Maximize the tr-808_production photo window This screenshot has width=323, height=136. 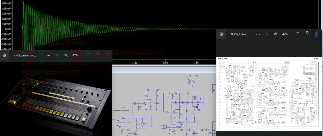[98, 54]
